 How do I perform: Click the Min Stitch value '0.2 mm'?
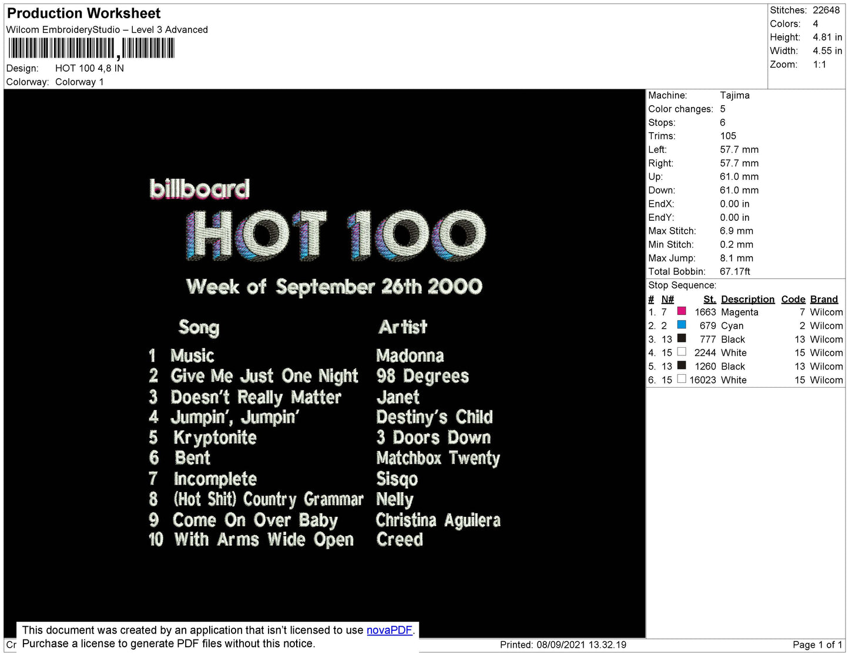click(737, 244)
